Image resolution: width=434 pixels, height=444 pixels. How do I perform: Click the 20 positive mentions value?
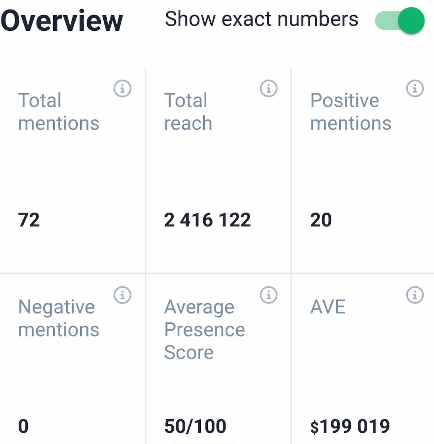point(321,220)
